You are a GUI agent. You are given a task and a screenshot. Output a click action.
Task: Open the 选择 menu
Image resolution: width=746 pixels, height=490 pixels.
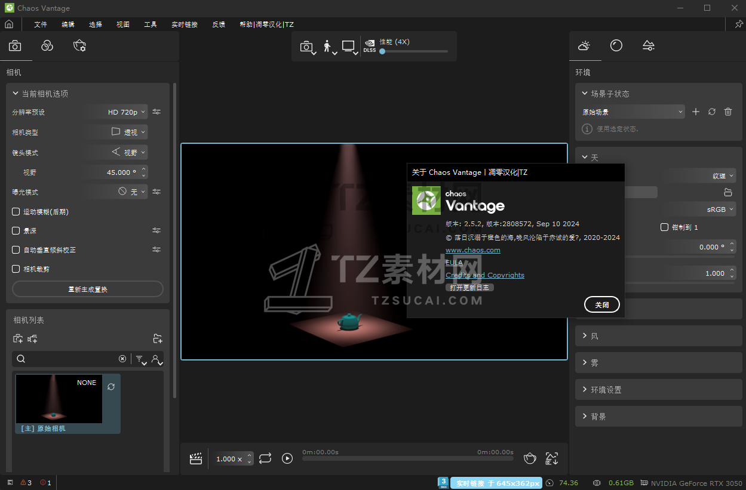96,24
